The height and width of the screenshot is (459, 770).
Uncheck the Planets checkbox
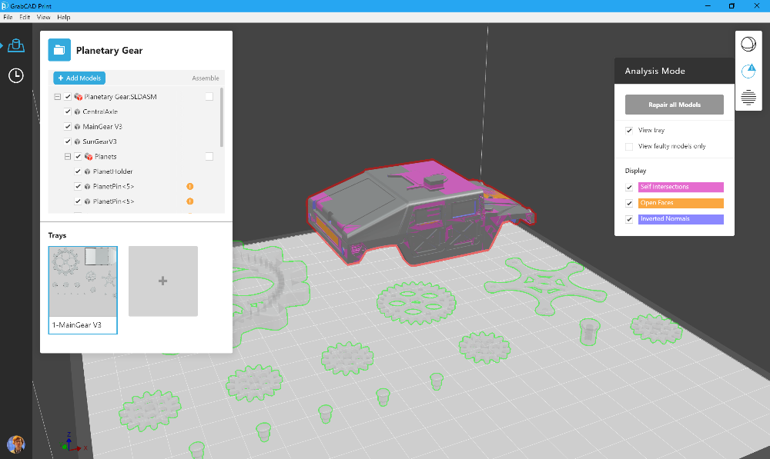(78, 156)
